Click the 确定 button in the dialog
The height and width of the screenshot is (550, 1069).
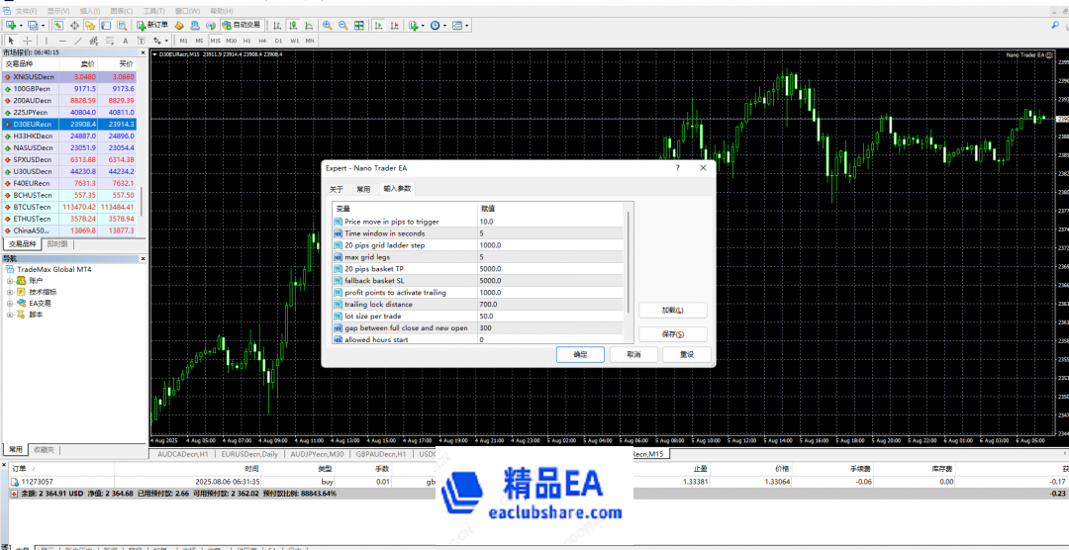coord(580,354)
